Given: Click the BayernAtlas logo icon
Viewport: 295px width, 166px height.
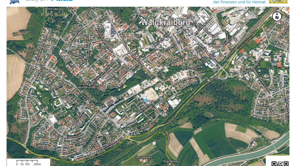Looking at the screenshot, I should pyautogui.click(x=14, y=2).
